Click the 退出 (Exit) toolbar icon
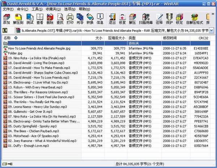 [x=112, y=19]
